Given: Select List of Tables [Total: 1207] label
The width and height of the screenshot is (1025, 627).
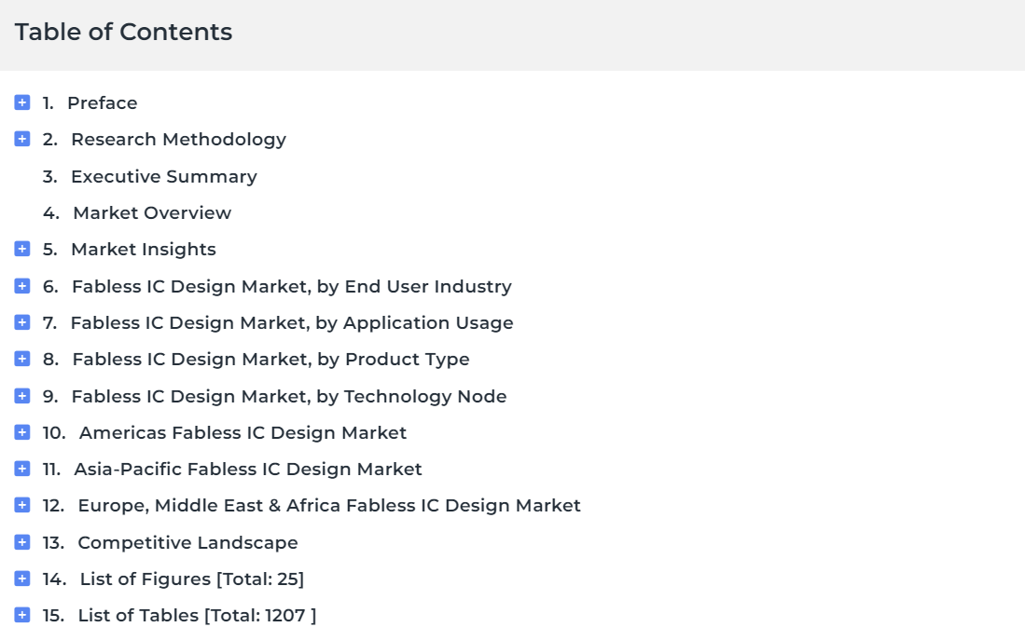Looking at the screenshot, I should click(x=196, y=616).
